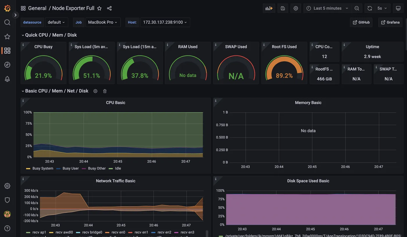Open the CPU Busy panel title menu
This screenshot has width=407, height=237.
(x=43, y=47)
